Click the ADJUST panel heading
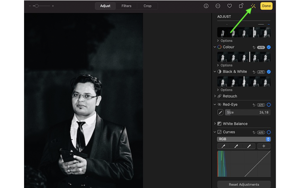Viewport: 300px width, 188px height. click(224, 17)
